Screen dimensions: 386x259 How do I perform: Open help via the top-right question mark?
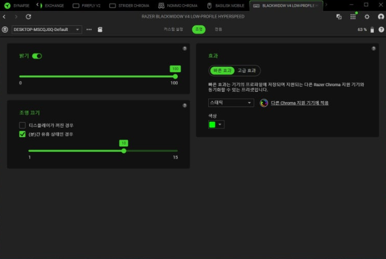point(381,29)
